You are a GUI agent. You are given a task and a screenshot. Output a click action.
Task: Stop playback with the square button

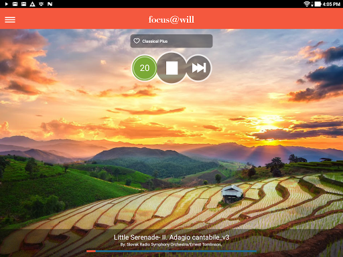pyautogui.click(x=171, y=68)
